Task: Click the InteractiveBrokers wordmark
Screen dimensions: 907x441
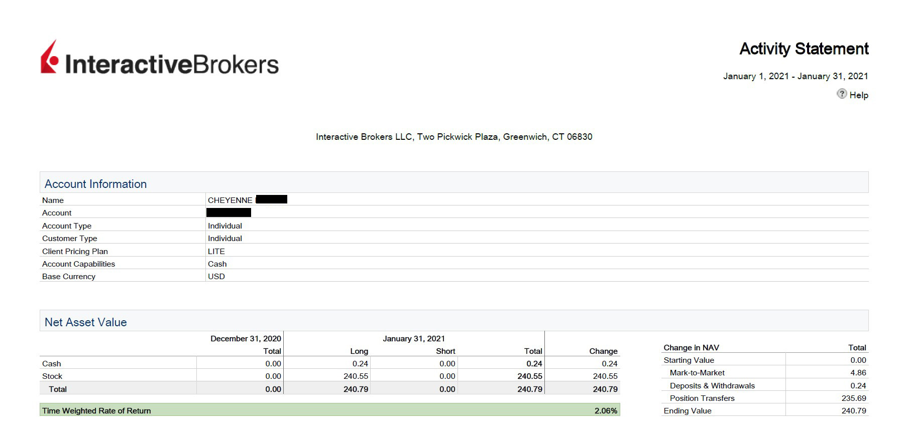Action: 172,65
